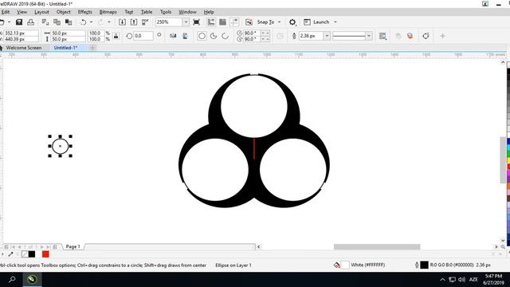This screenshot has width=510, height=287.
Task: Click the new document plus tab
Action: tap(92, 48)
